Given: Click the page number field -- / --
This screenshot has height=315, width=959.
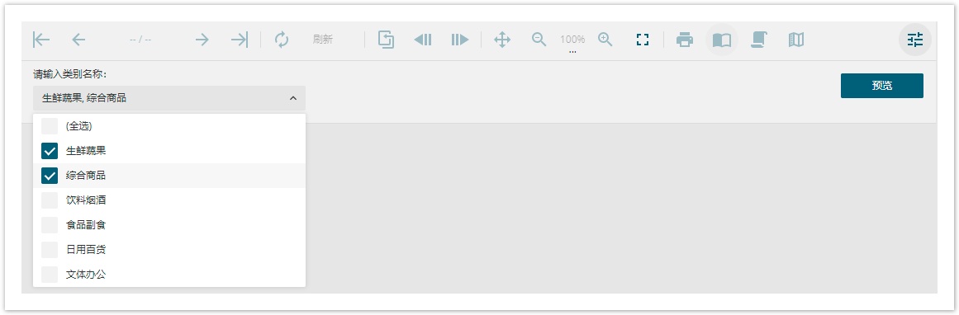Looking at the screenshot, I should click(140, 40).
